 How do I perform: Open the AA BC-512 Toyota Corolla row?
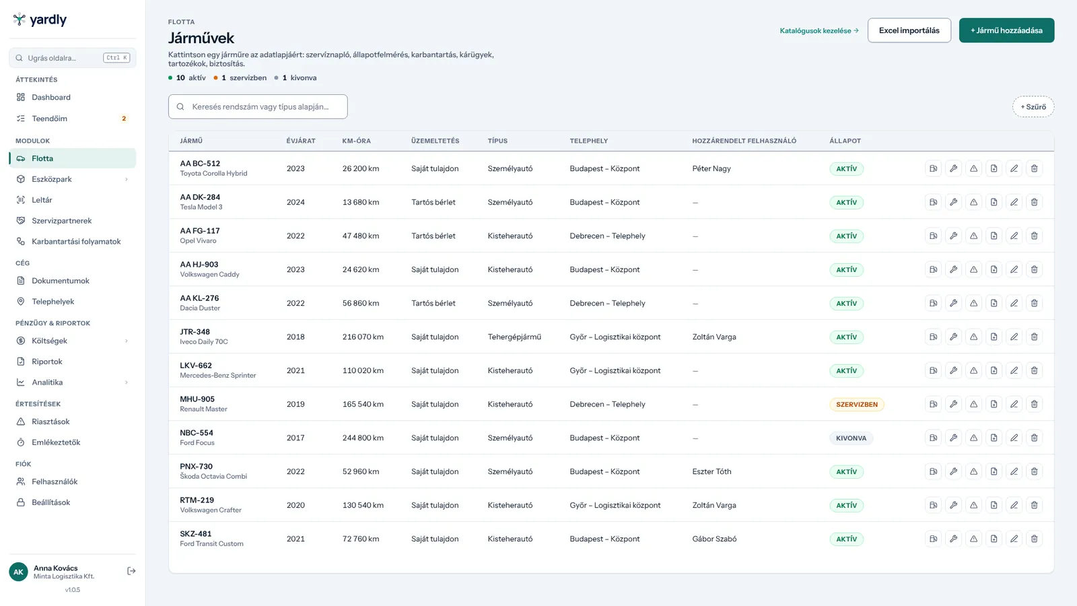(611, 168)
